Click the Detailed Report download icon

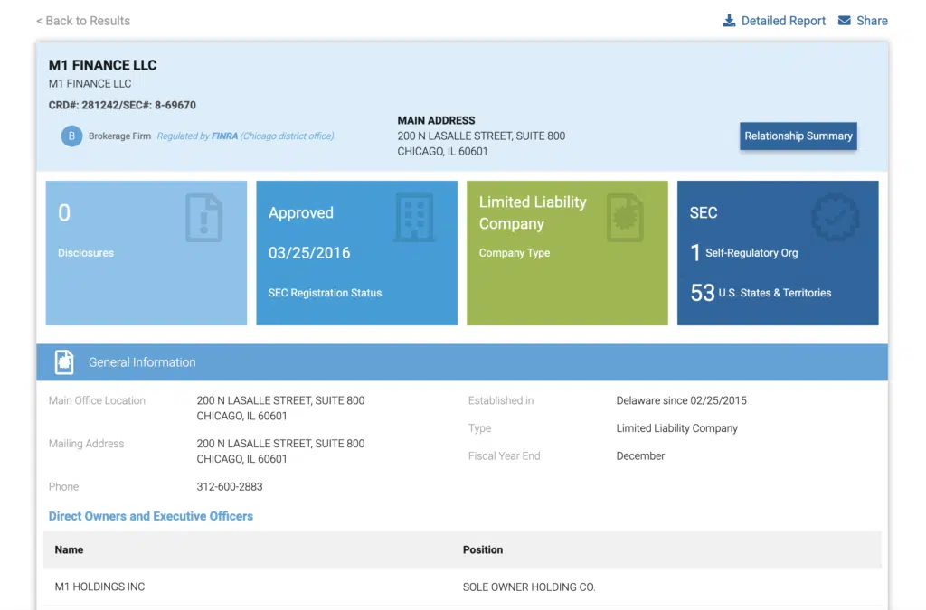729,21
